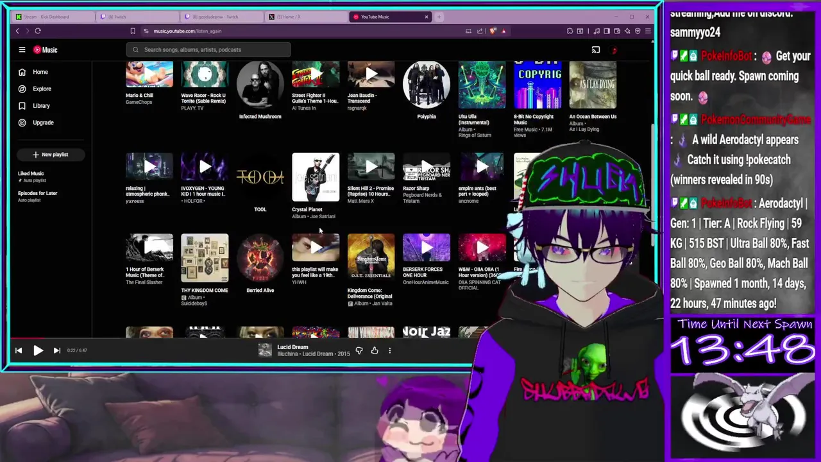Click the YouTube Music logo
Viewport: 821px width, 462px height.
click(46, 49)
